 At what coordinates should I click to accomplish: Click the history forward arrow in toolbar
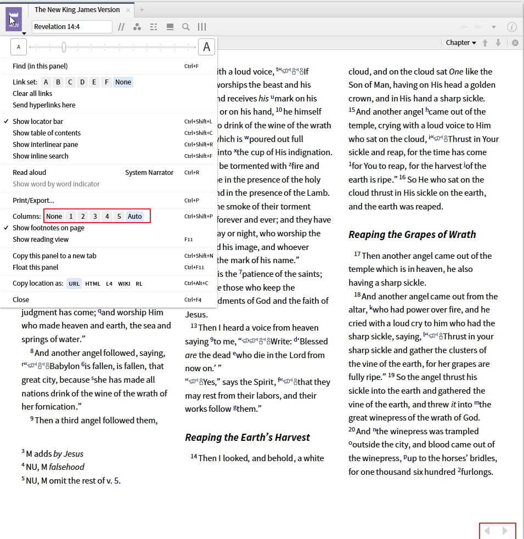click(x=477, y=27)
